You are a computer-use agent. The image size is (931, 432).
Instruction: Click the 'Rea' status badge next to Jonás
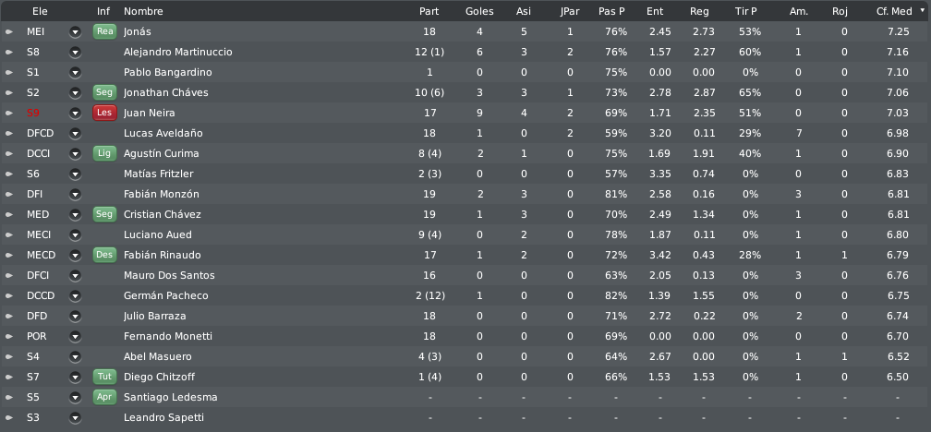tap(104, 31)
